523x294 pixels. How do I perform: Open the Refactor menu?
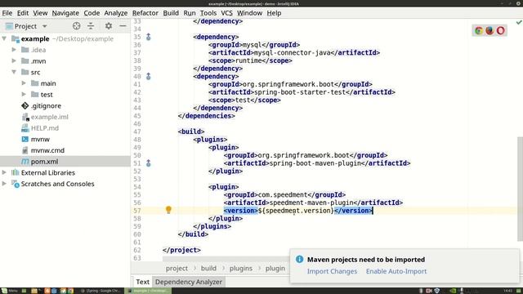point(145,13)
